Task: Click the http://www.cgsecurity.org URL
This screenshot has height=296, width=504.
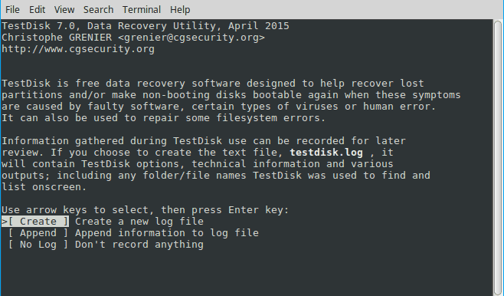Action: pyautogui.click(x=78, y=49)
